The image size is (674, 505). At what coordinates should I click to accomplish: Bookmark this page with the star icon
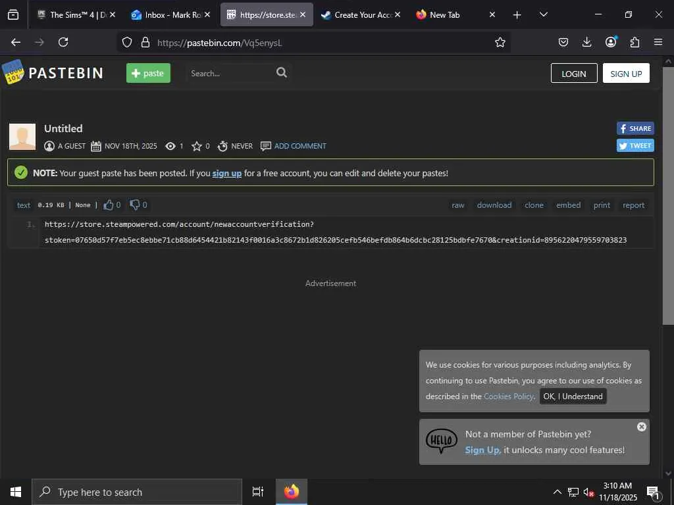coord(500,42)
